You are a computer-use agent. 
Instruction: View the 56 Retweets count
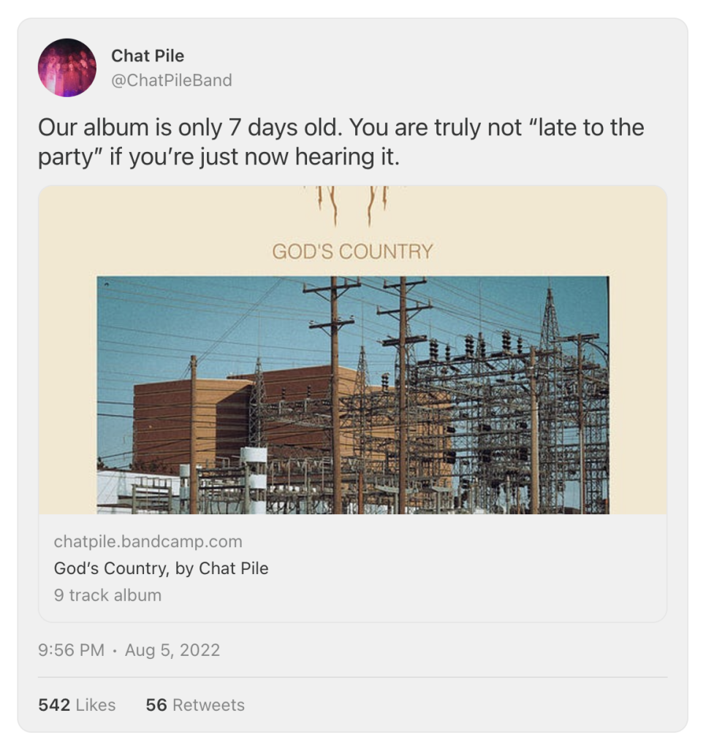coord(195,705)
